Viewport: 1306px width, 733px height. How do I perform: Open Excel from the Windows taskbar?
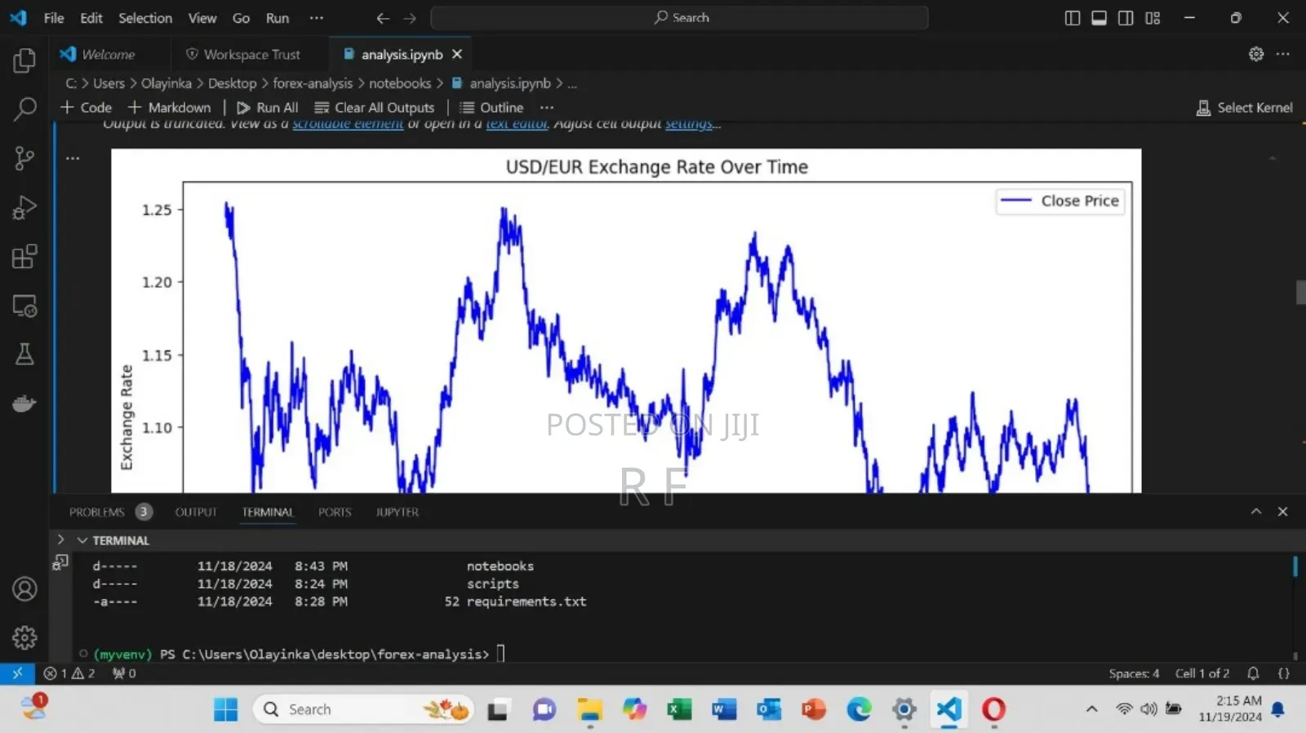(678, 709)
